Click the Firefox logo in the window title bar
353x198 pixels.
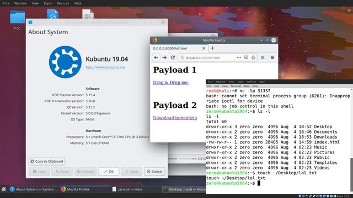(x=154, y=40)
